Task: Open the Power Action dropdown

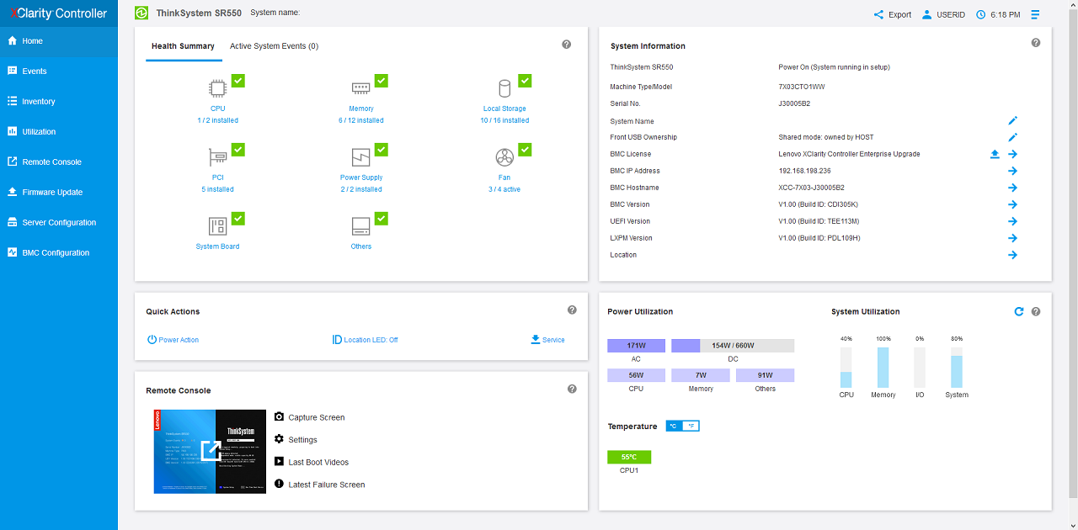Action: 173,340
